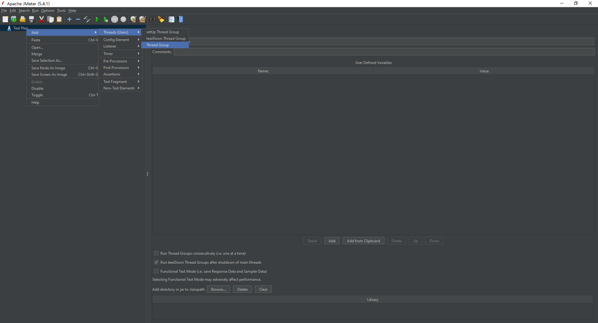Click the Save floppy disk icon
598x323 pixels.
tap(31, 19)
